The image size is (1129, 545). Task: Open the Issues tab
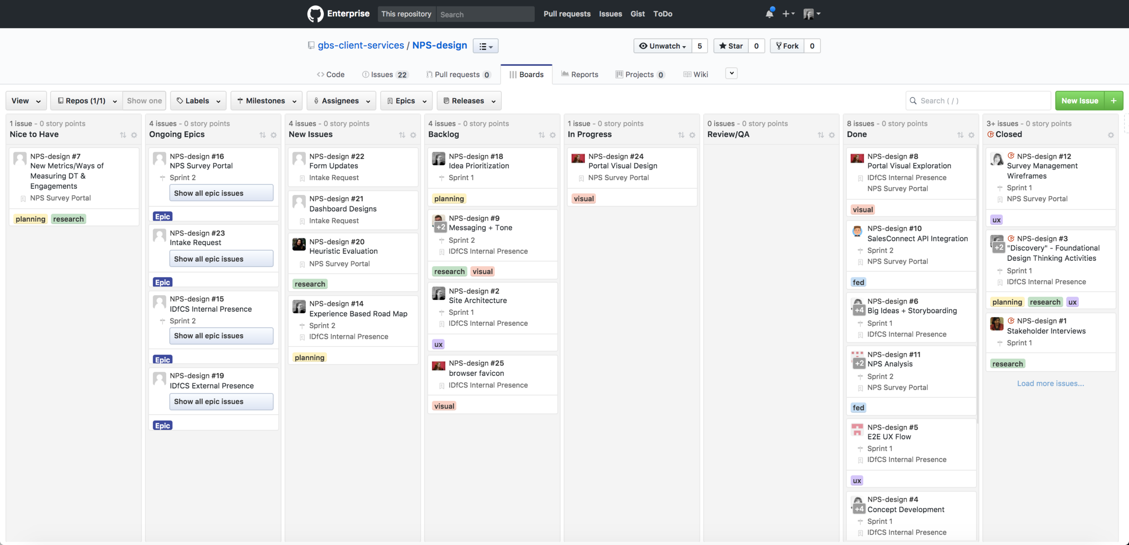point(385,74)
